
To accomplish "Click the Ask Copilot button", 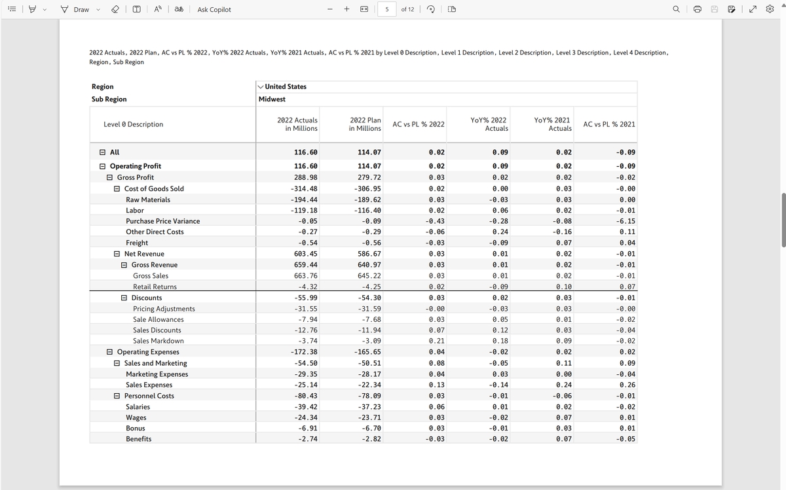I will 214,9.
